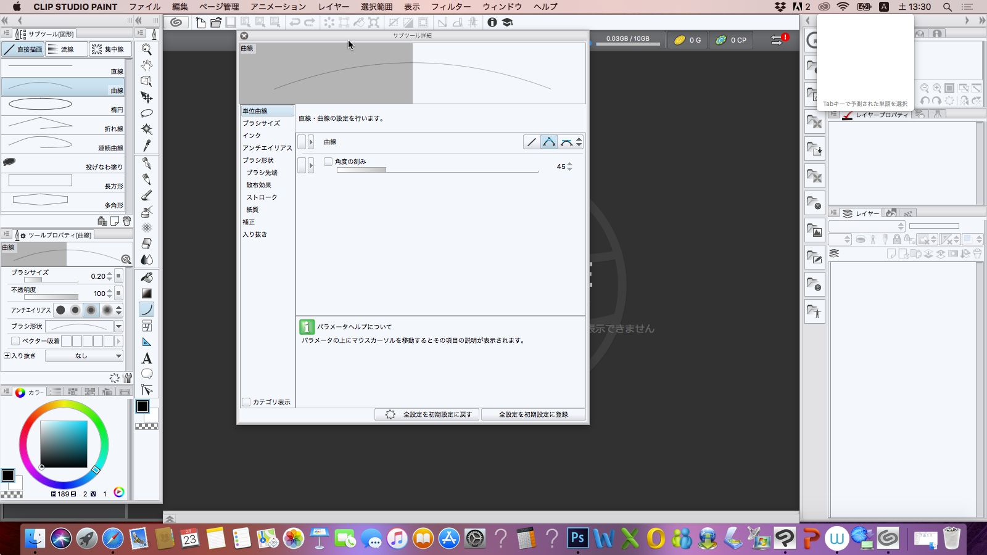Select the Gradient tool
Screen dimensions: 987x555
[x=147, y=294]
